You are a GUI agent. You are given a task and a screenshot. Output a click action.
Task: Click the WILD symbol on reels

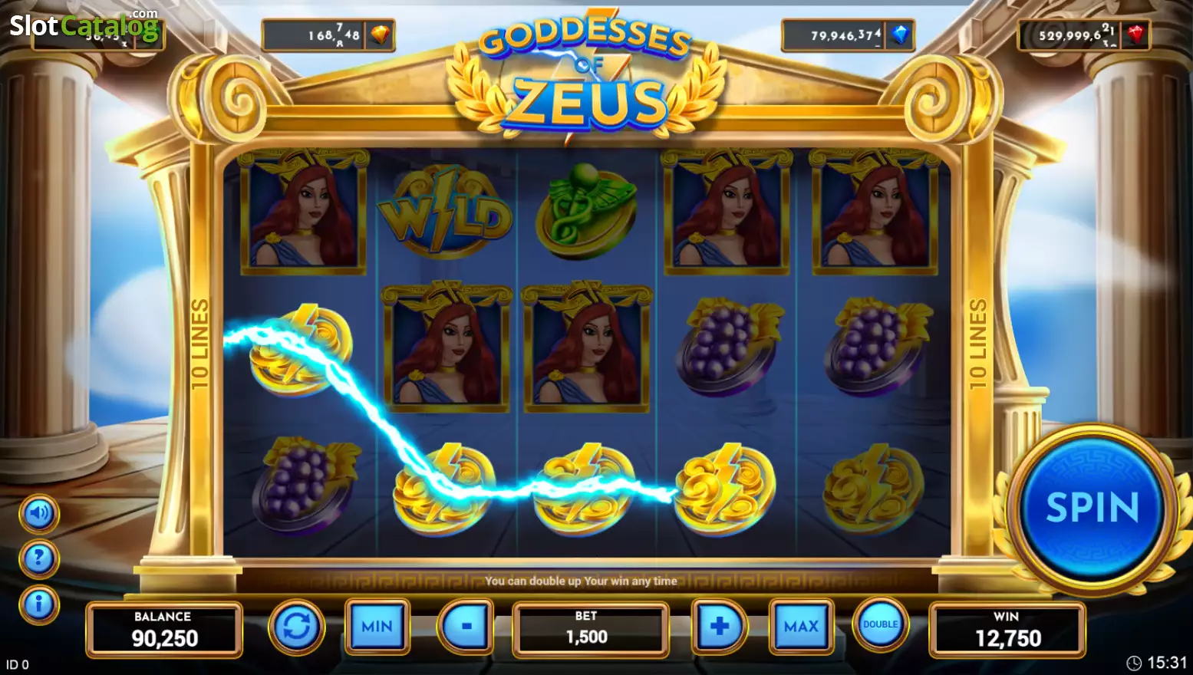point(446,212)
